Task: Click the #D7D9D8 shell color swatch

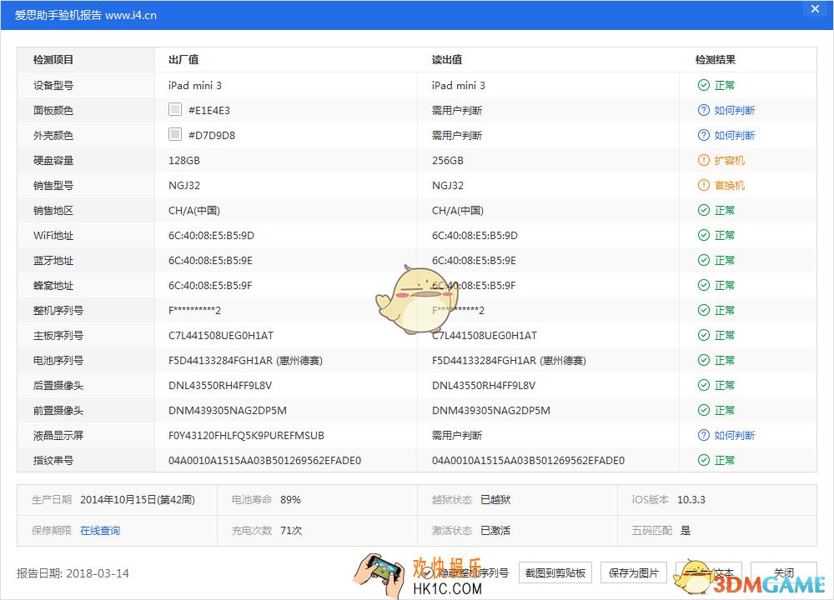Action: (175, 134)
